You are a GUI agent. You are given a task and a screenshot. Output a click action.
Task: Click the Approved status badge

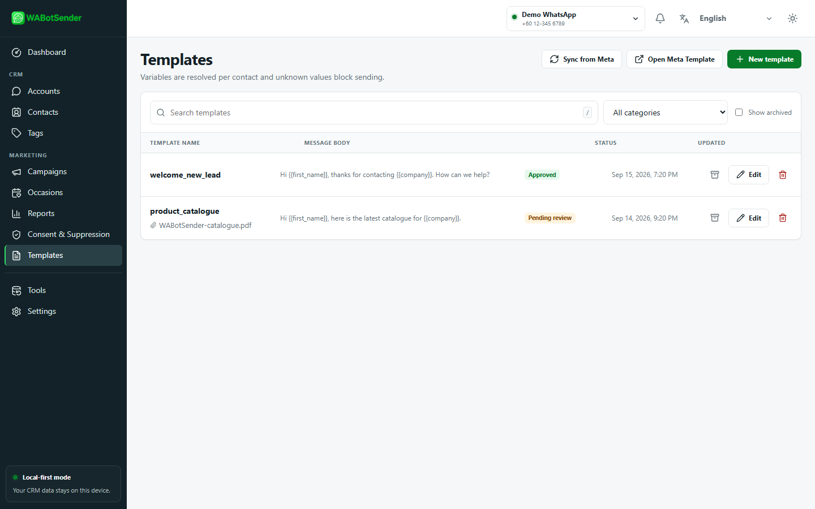[542, 175]
